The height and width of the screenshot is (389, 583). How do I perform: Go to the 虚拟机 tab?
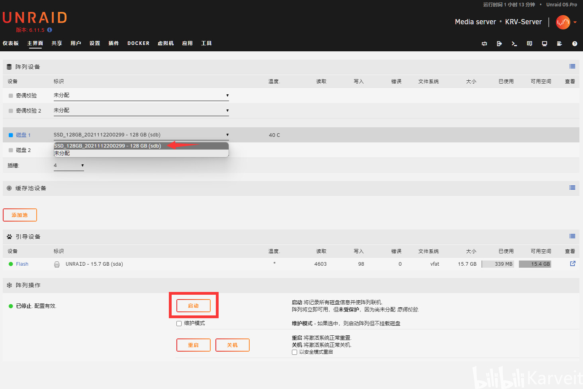[166, 43]
